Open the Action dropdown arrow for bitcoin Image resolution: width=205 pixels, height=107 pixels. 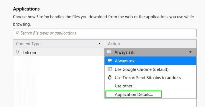pos(190,52)
